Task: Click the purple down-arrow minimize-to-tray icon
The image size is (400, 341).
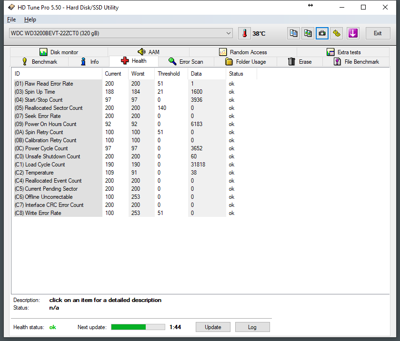Action: point(352,33)
